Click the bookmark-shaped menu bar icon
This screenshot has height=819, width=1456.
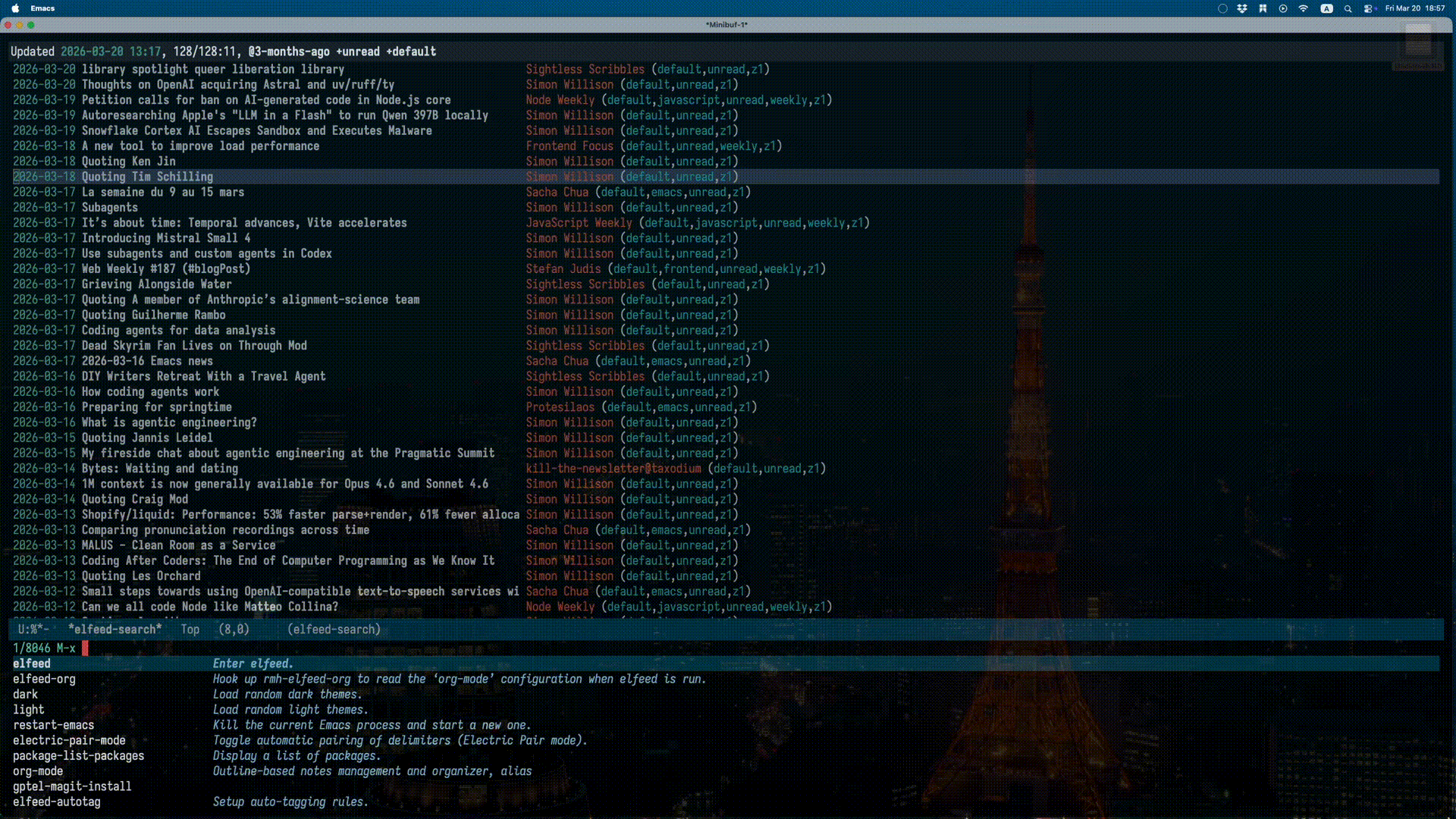[1263, 8]
